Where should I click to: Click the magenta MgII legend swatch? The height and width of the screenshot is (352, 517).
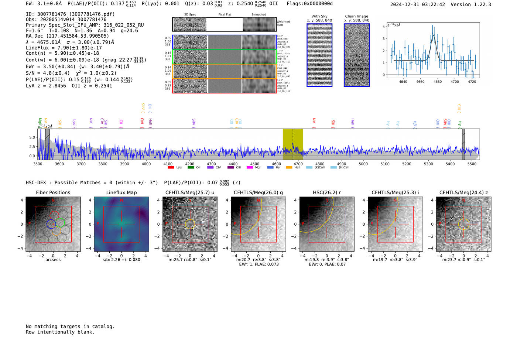250,168
